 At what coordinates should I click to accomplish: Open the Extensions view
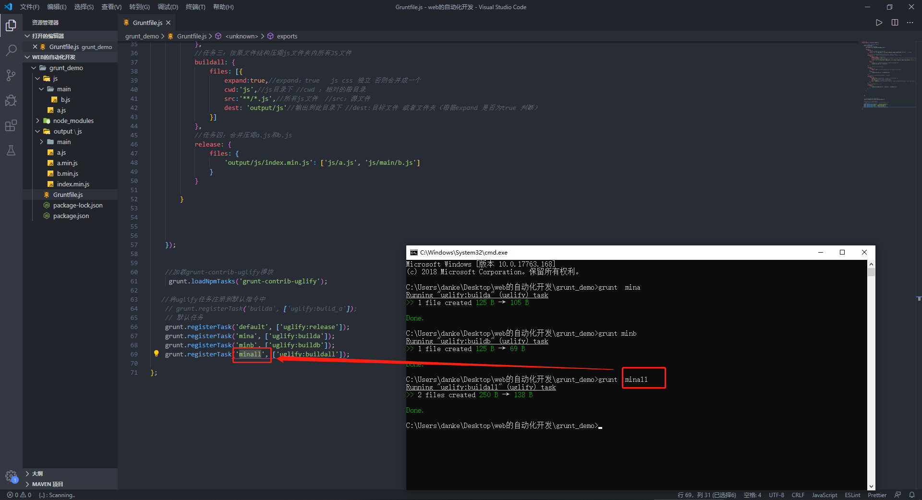click(x=11, y=126)
